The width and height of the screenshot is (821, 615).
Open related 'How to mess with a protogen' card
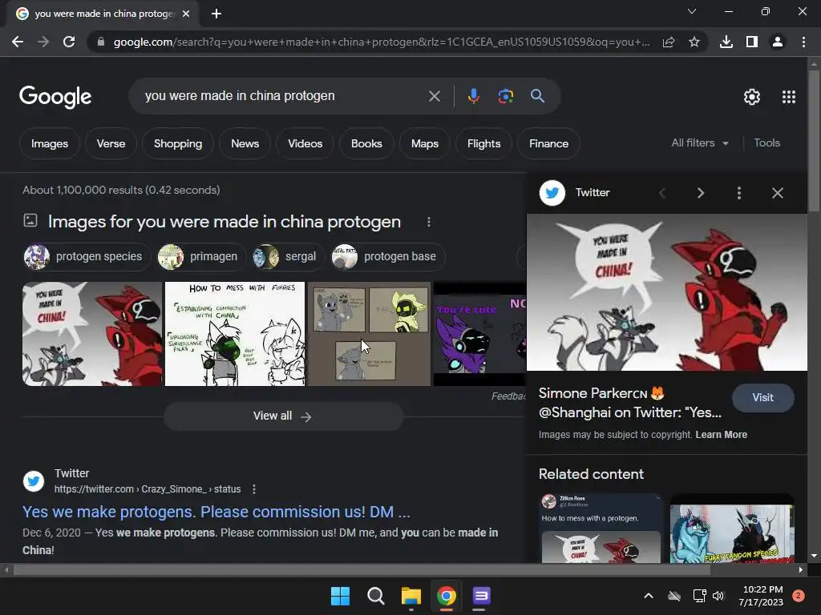[601, 529]
